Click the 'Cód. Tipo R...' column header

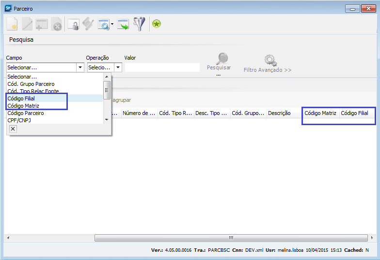(175, 113)
